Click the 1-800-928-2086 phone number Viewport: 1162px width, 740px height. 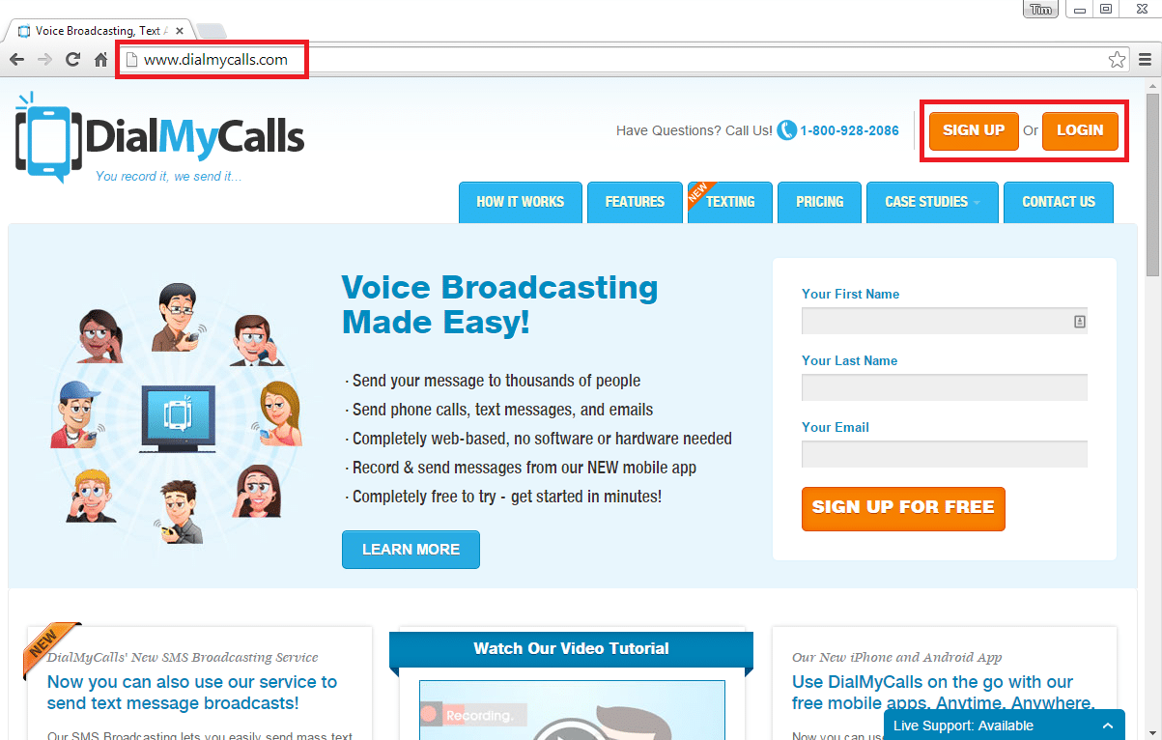point(849,130)
